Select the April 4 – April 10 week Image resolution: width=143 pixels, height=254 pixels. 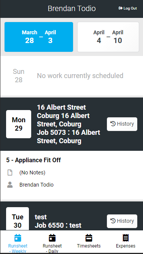click(108, 37)
